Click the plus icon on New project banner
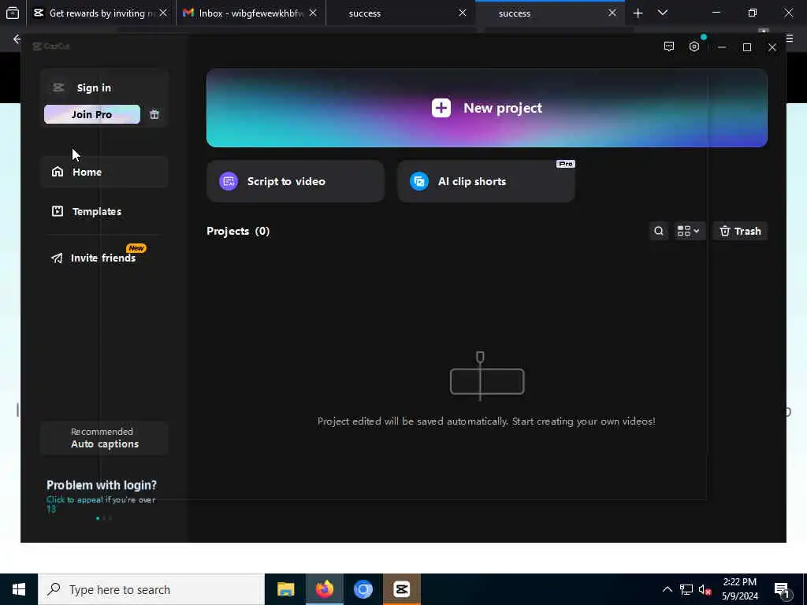 point(441,108)
